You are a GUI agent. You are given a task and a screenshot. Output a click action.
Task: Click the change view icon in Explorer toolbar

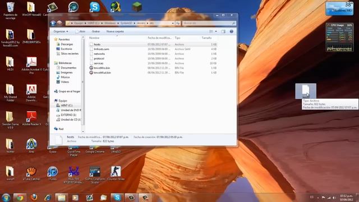click(x=211, y=31)
